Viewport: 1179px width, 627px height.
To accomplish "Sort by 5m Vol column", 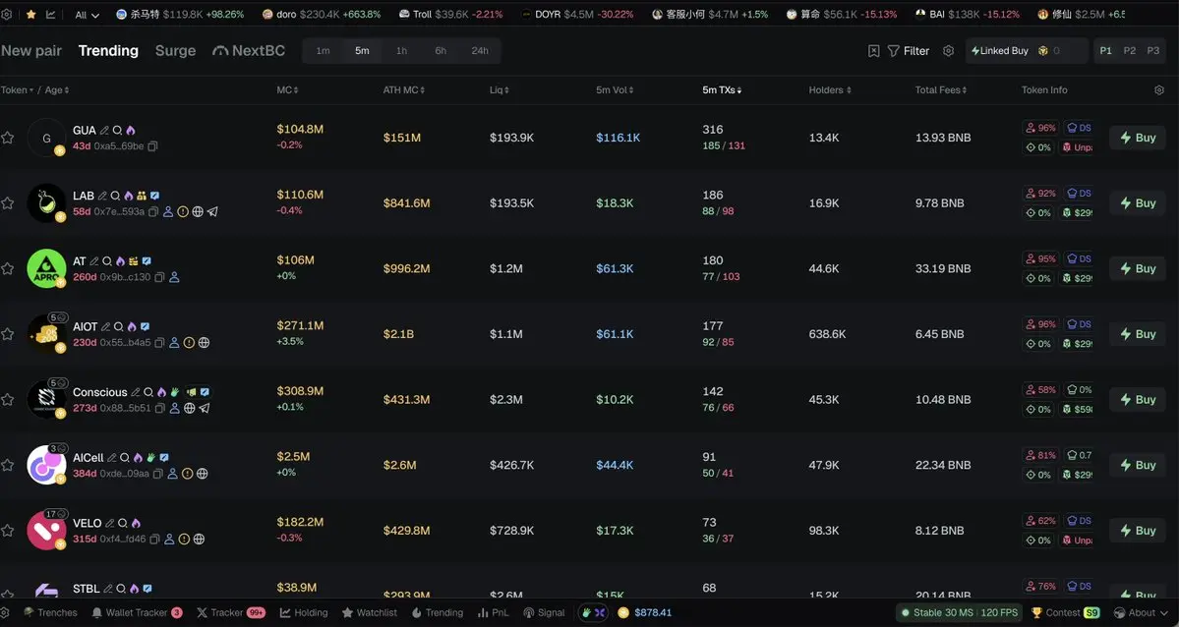I will (615, 89).
